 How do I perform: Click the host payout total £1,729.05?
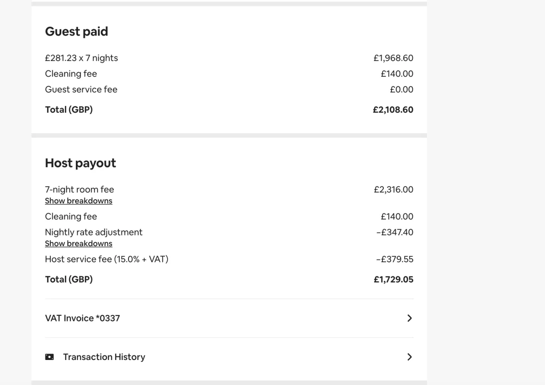[393, 280]
